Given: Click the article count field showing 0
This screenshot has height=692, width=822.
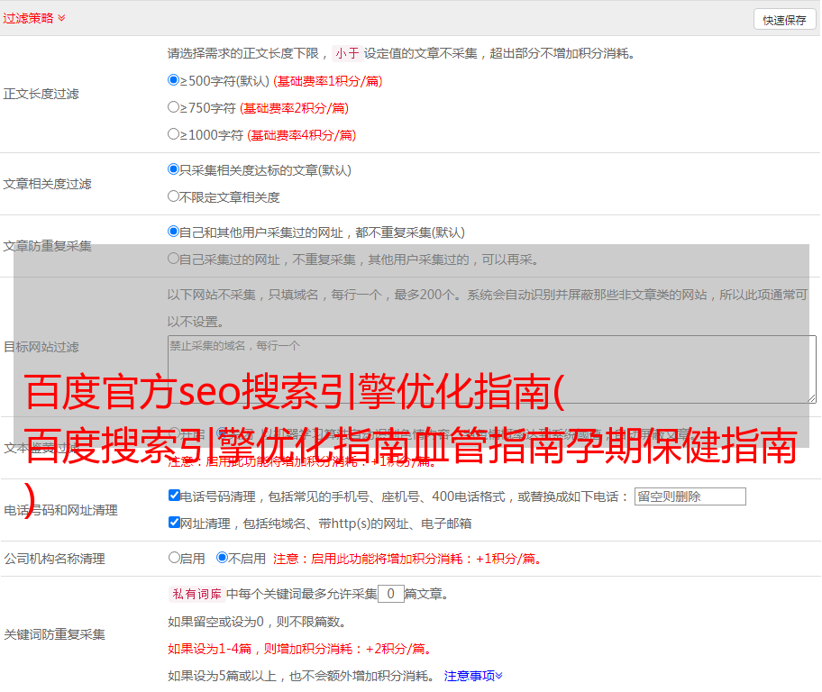Looking at the screenshot, I should tap(390, 594).
